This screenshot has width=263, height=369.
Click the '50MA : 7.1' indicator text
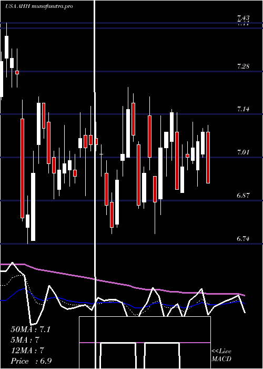click(x=31, y=329)
